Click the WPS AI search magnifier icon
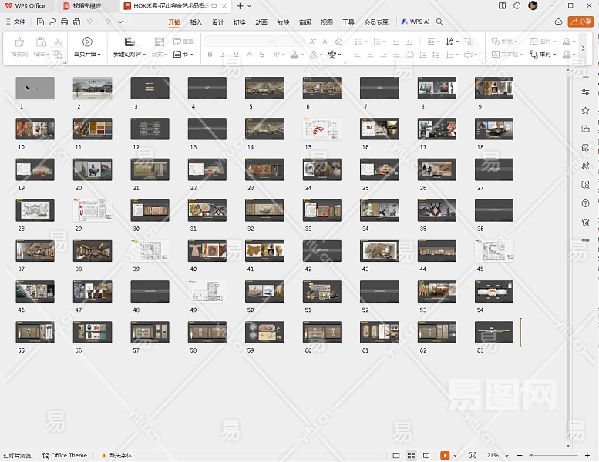Viewport: 599px width, 462px height. [x=439, y=22]
